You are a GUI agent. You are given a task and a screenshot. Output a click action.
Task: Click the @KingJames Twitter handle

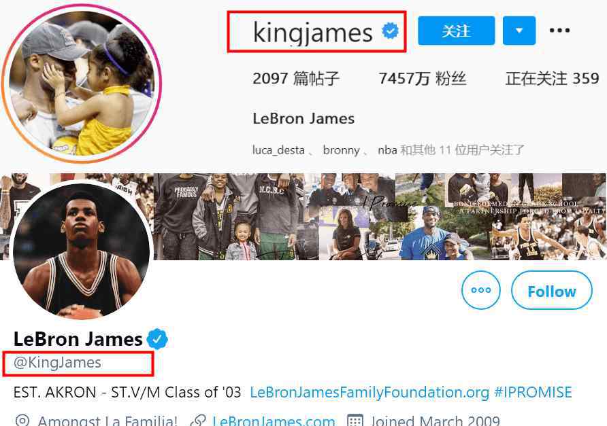point(57,363)
